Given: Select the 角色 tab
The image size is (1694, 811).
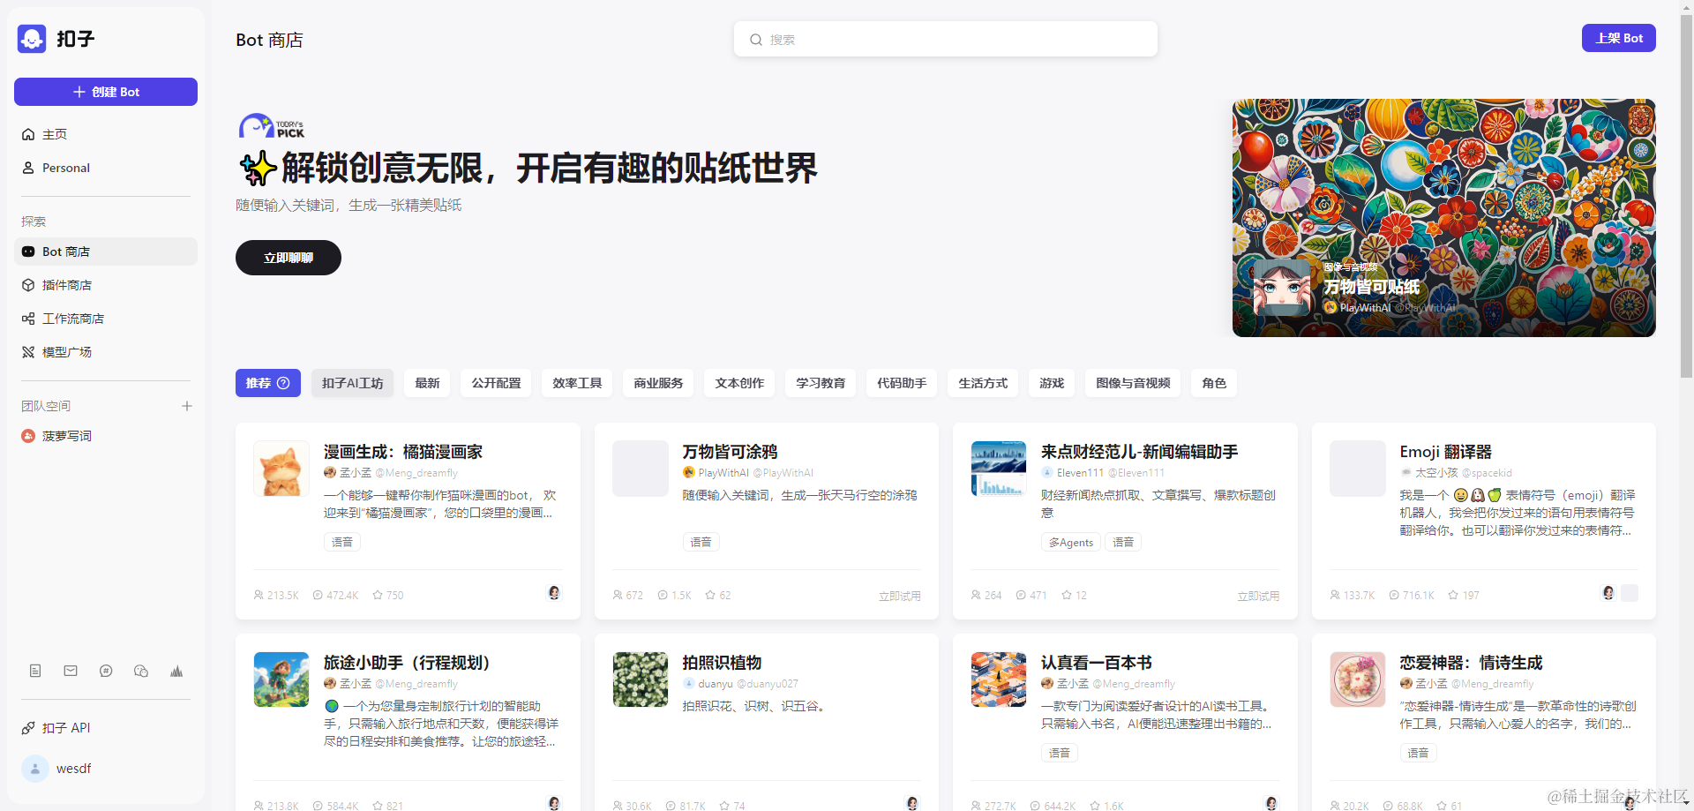Looking at the screenshot, I should pyautogui.click(x=1214, y=383).
